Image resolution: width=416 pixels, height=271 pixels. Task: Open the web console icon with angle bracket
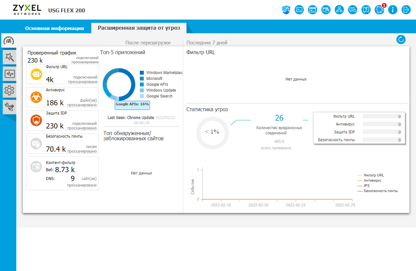click(313, 10)
